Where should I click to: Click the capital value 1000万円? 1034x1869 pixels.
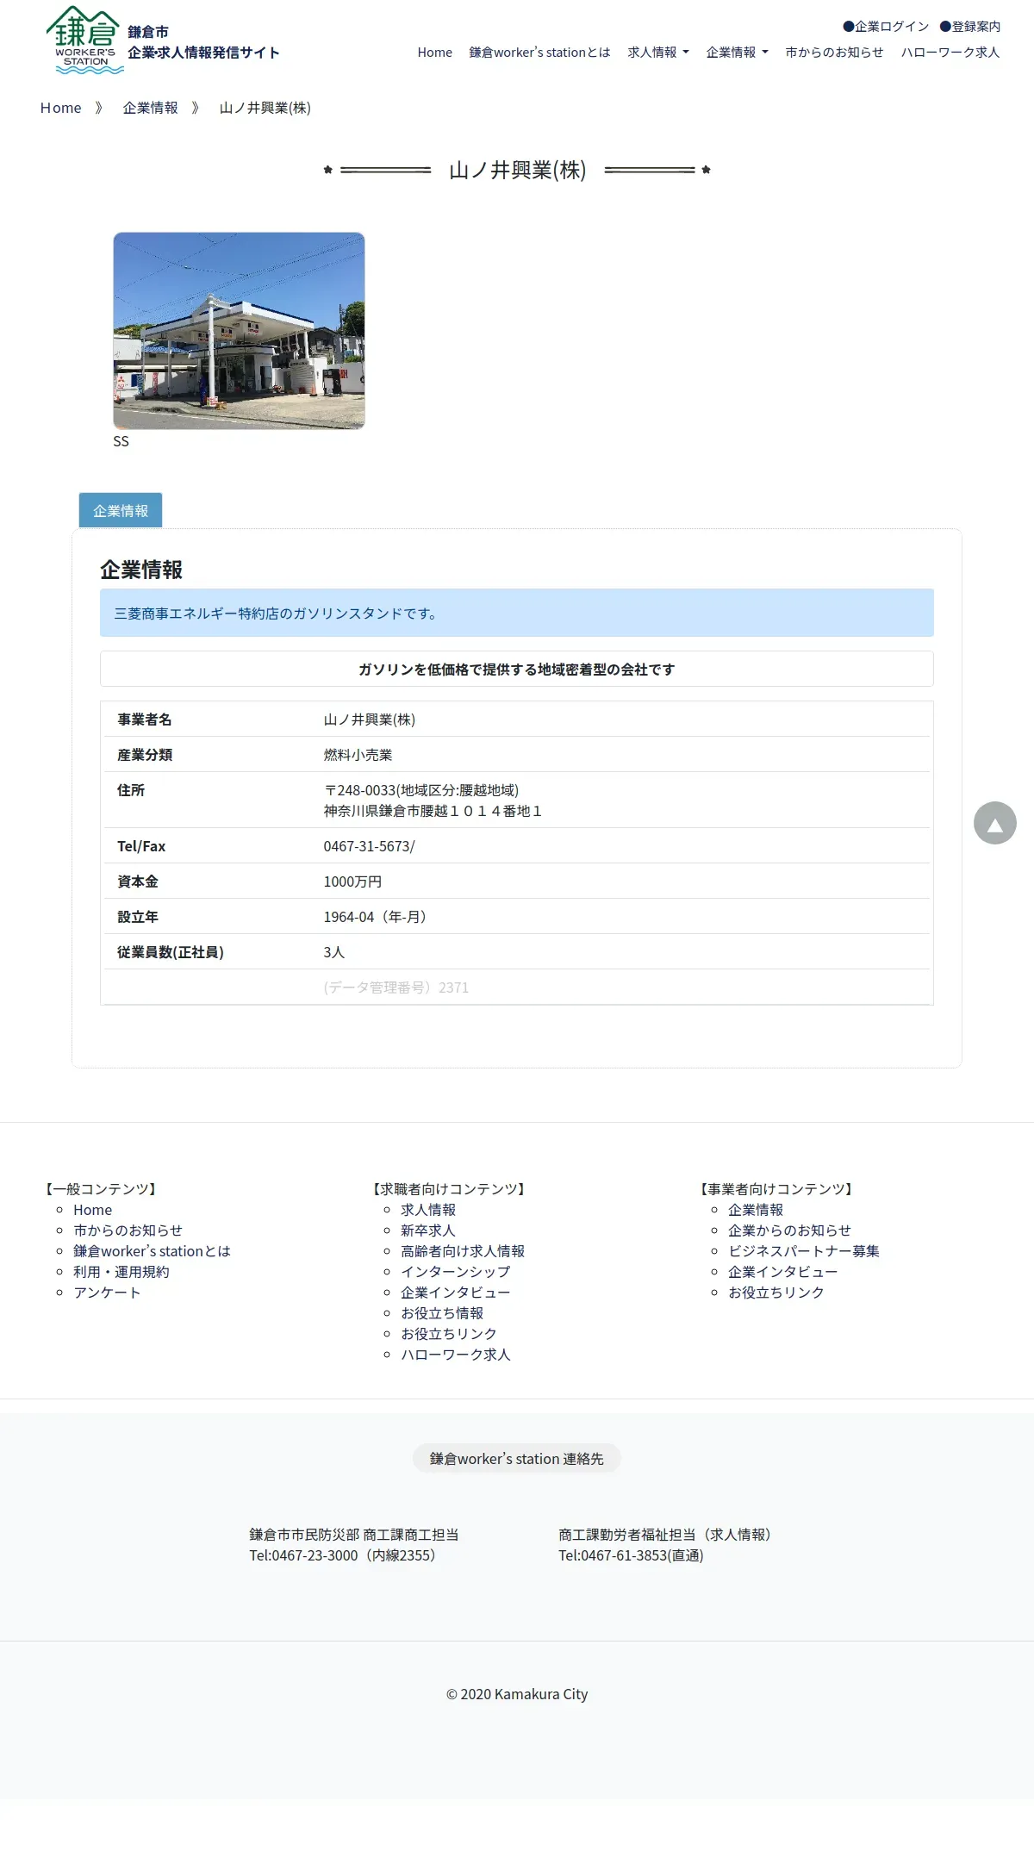click(x=352, y=882)
